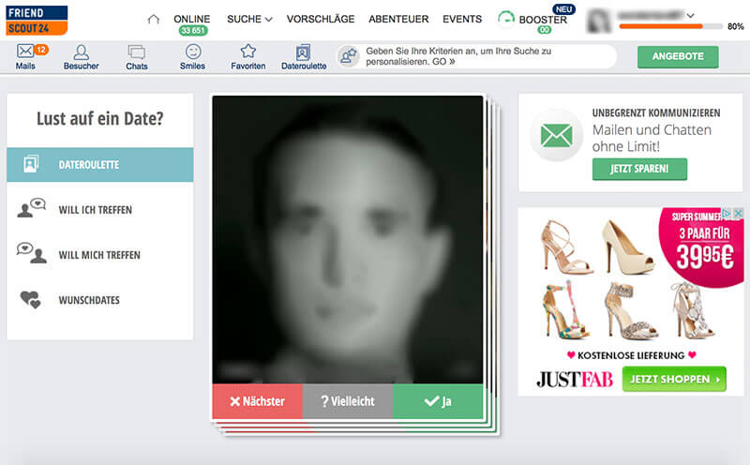
Task: Click the Dateroulette toolbar icon
Action: tap(304, 52)
